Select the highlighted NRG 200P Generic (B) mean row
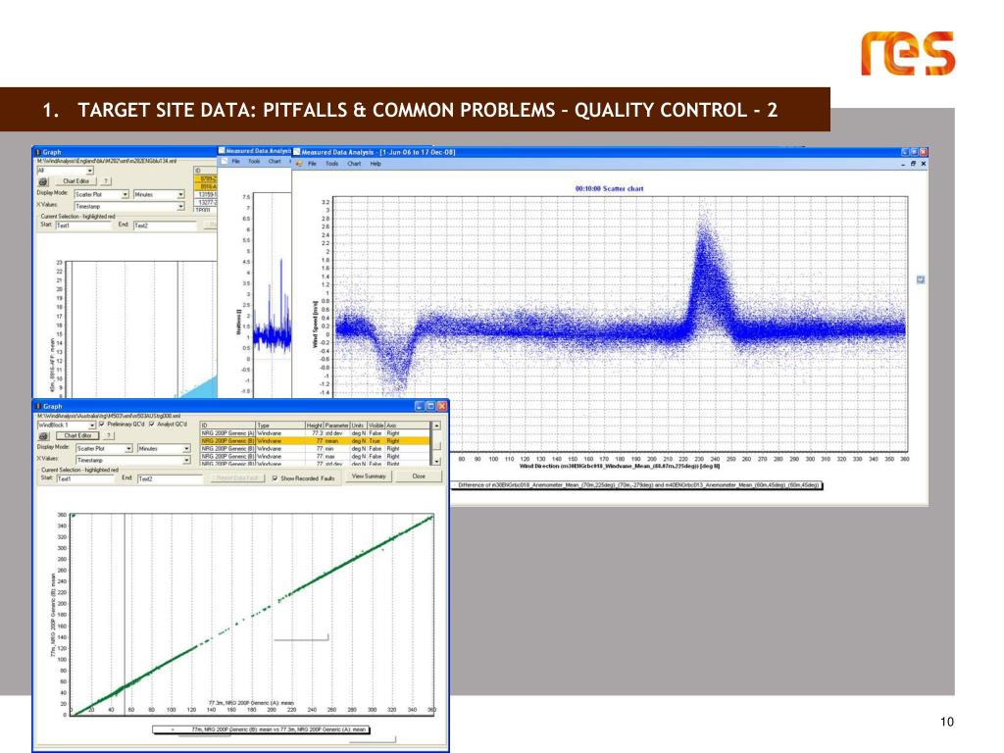This screenshot has height=753, width=1004. [315, 441]
